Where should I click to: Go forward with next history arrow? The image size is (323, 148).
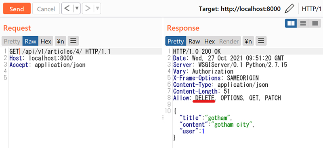click(88, 8)
